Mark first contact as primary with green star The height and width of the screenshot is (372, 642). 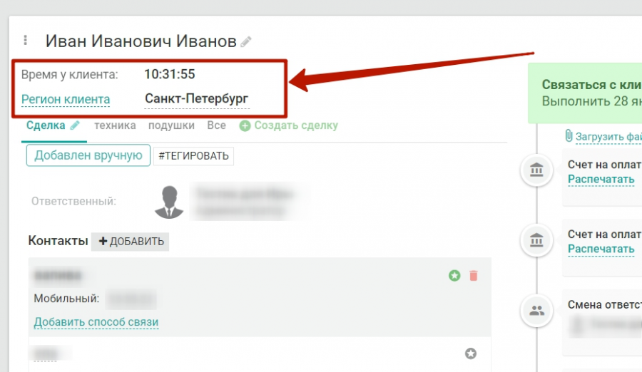(454, 275)
